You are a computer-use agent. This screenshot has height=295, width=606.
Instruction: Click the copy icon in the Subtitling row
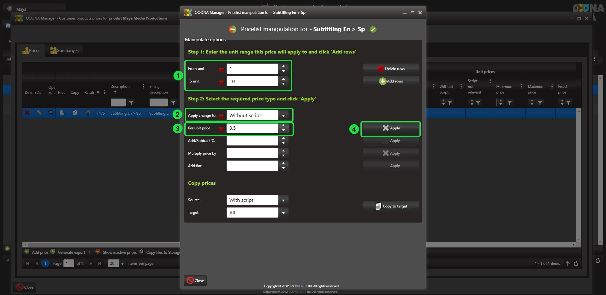[x=75, y=113]
